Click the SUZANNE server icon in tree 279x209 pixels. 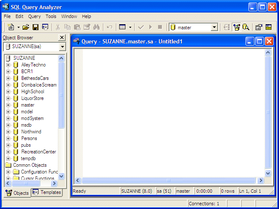(x=8, y=58)
